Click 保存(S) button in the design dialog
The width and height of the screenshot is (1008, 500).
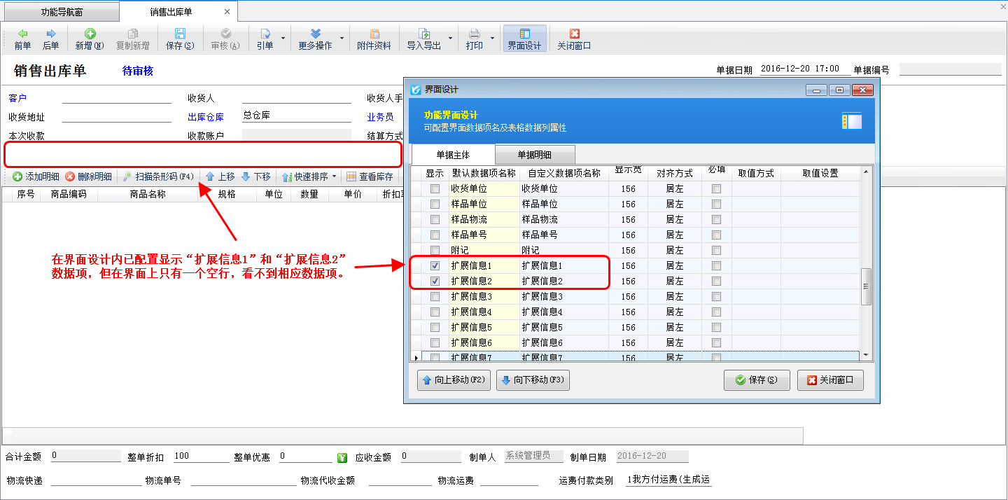pos(757,380)
